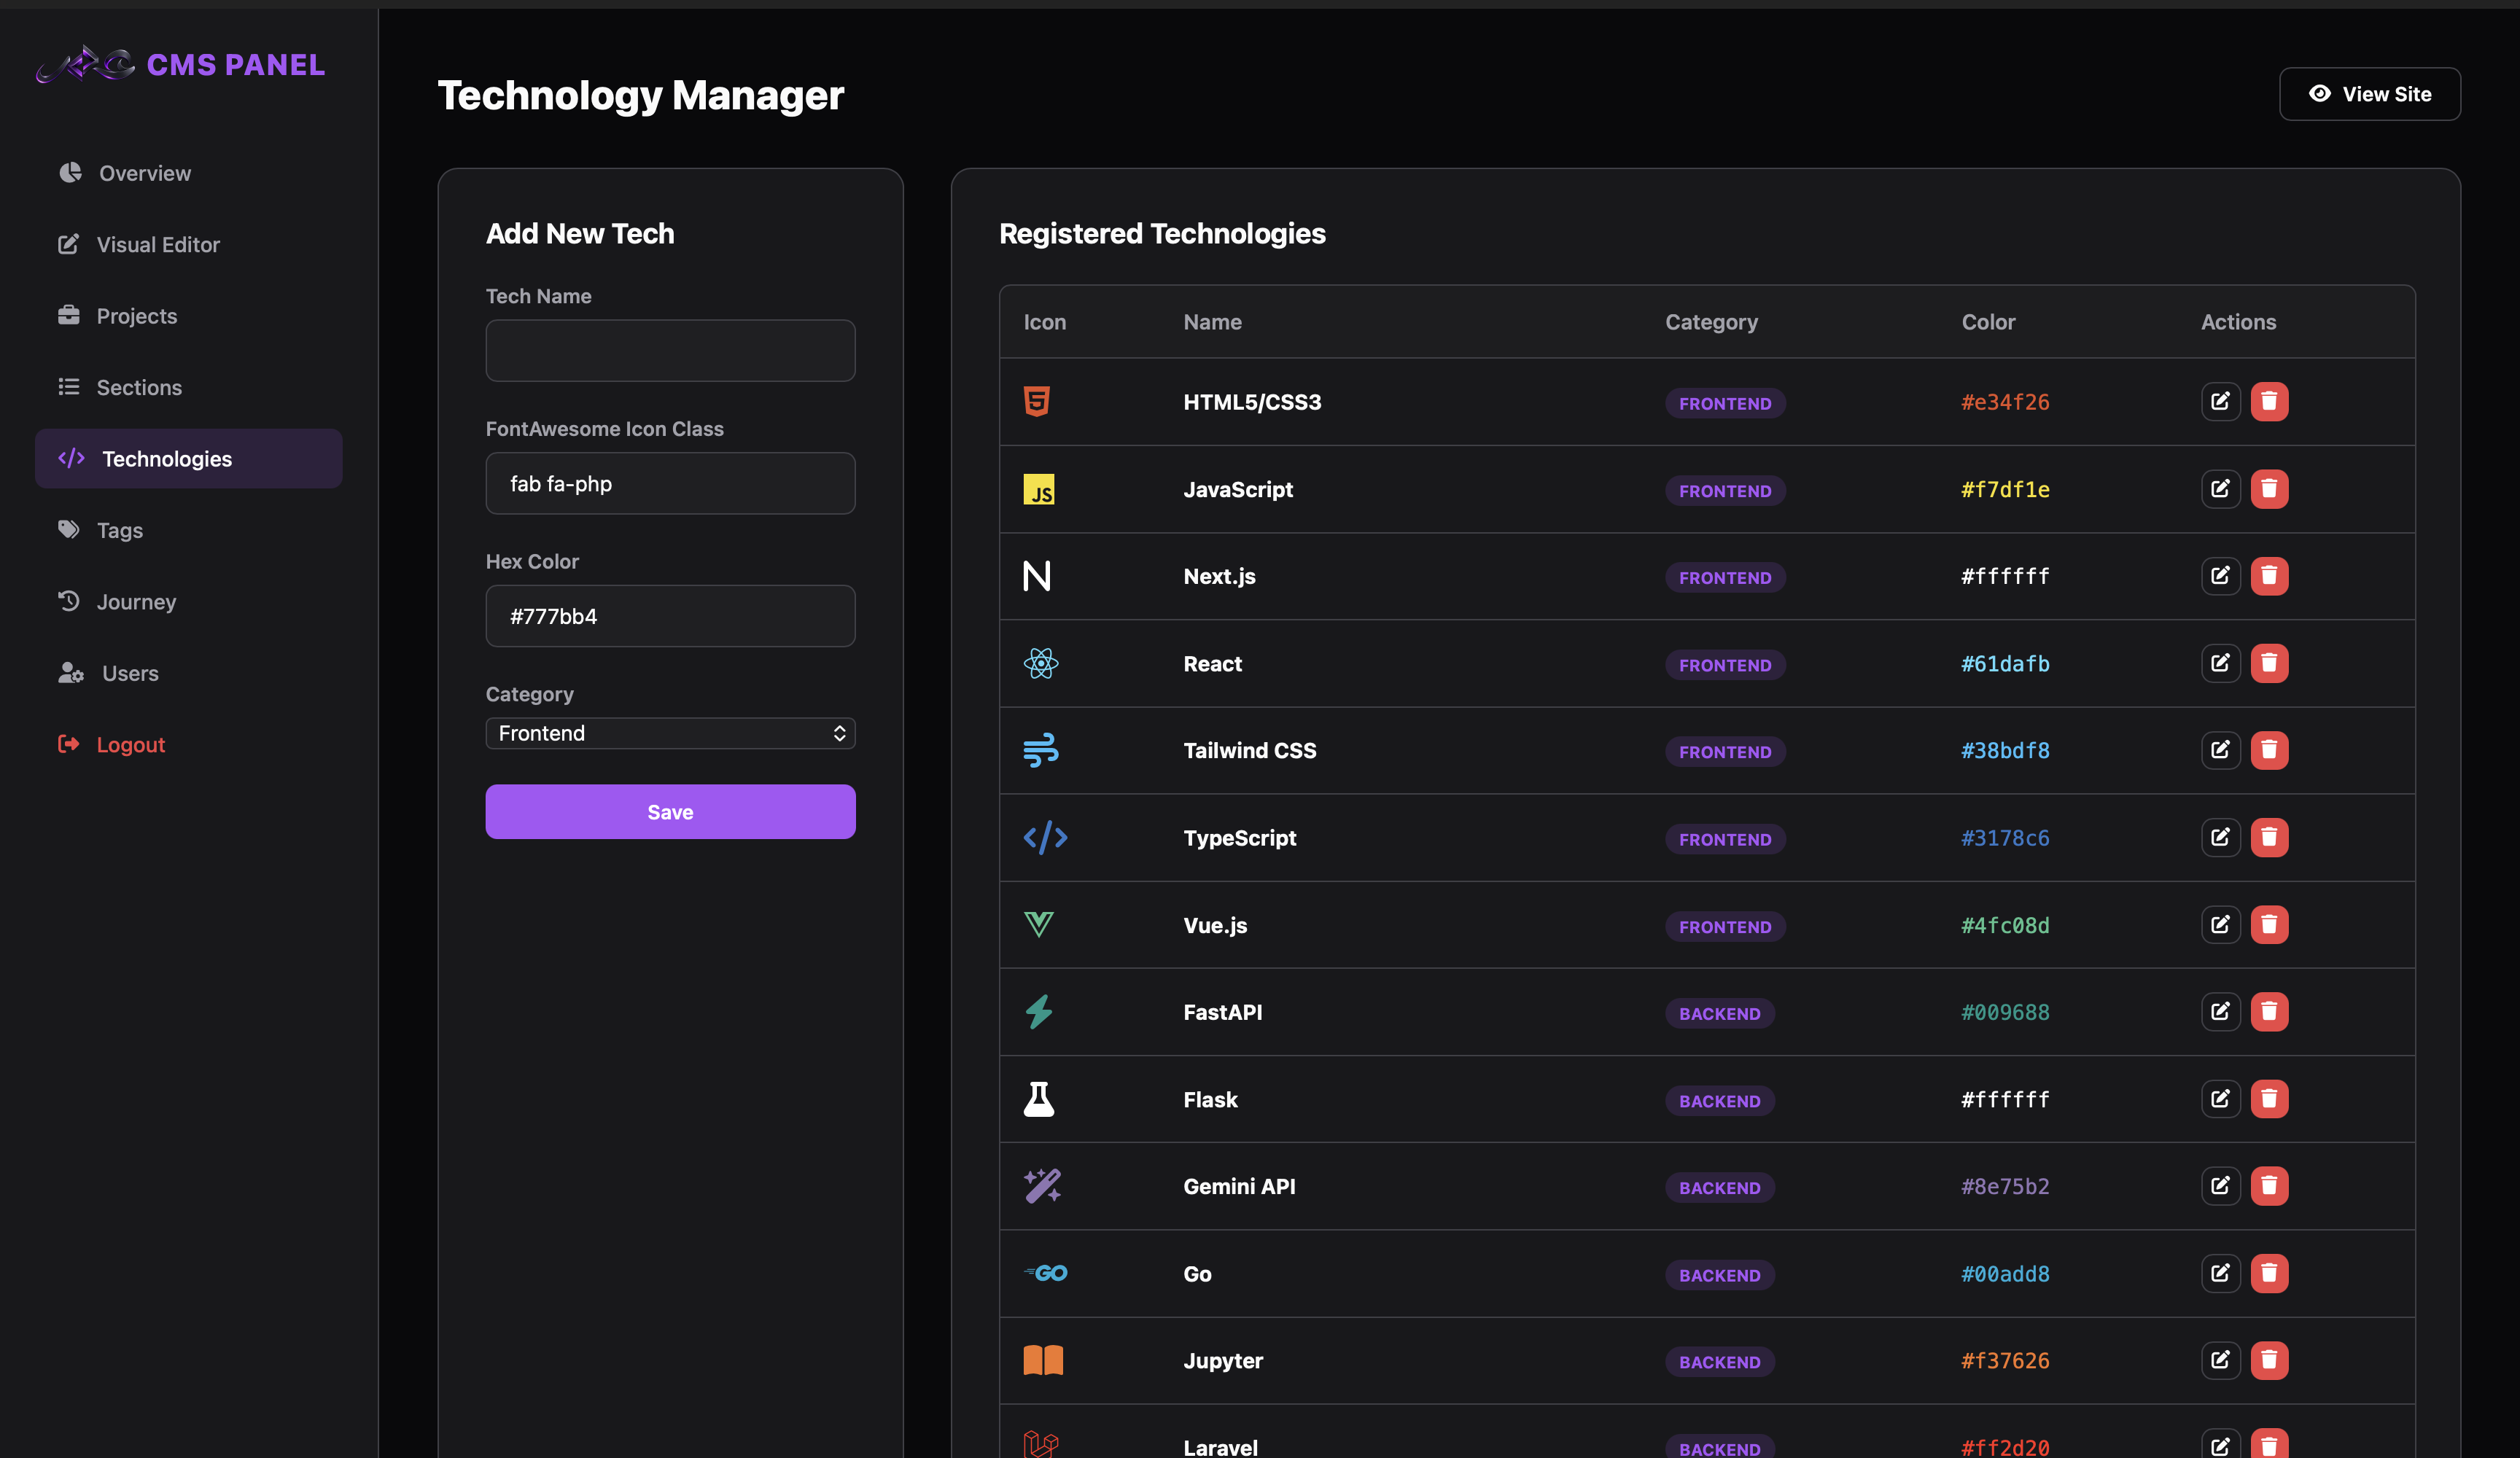The image size is (2520, 1458).
Task: Click the Hex Color input field
Action: (x=670, y=616)
